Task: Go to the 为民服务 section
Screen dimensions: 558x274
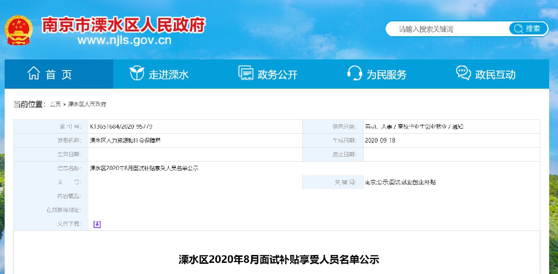Action: (386, 74)
